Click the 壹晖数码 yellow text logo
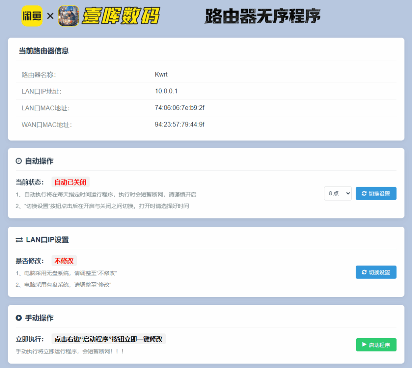The image size is (412, 368). pos(120,16)
